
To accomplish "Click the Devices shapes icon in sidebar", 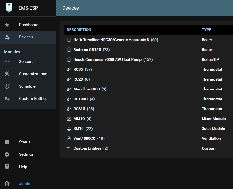I will [x=7, y=37].
